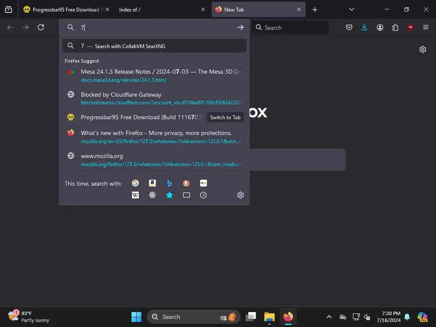436x327 pixels.
Task: Open www.mozilla.org suggestion
Action: 154,160
